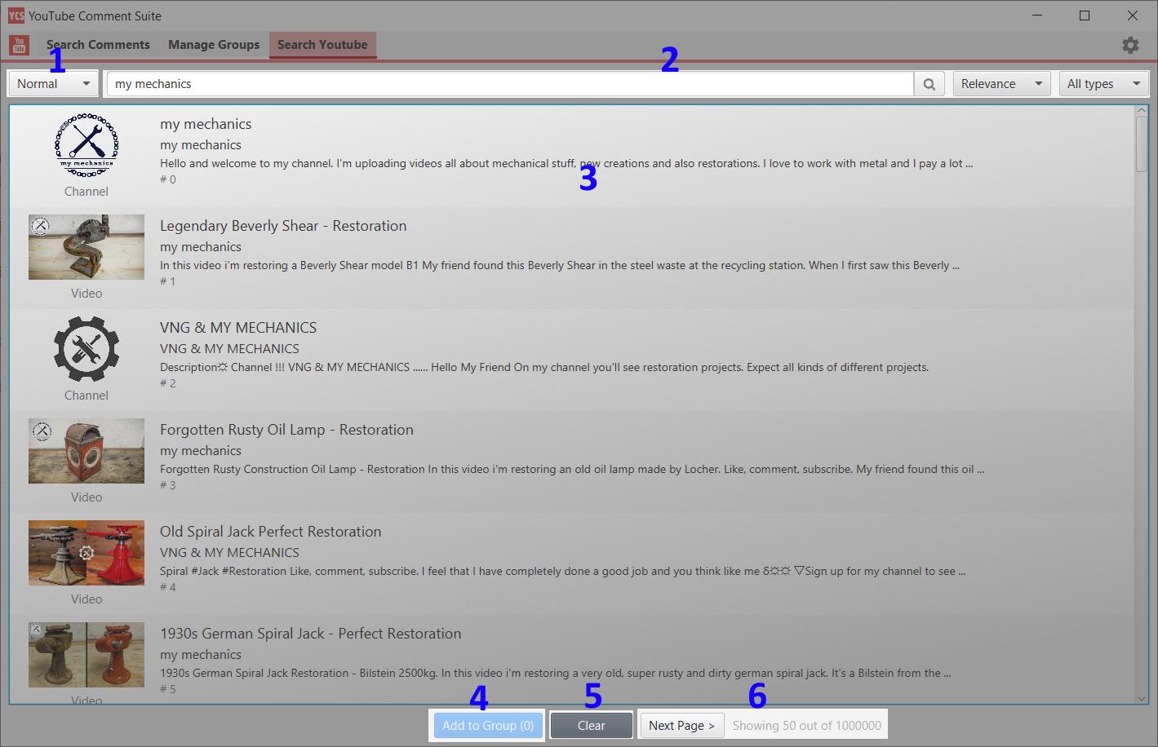Screen dimensions: 1158x747
Task: Open the All types filter dropdown
Action: pos(1103,84)
